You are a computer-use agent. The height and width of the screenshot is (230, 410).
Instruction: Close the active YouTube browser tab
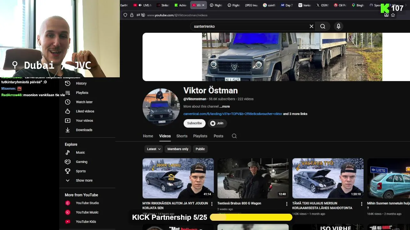[x=203, y=5]
